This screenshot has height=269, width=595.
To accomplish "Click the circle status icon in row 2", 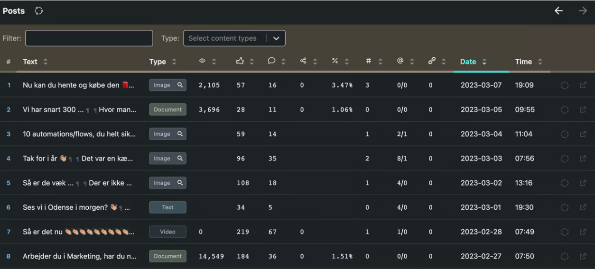I will pos(565,109).
